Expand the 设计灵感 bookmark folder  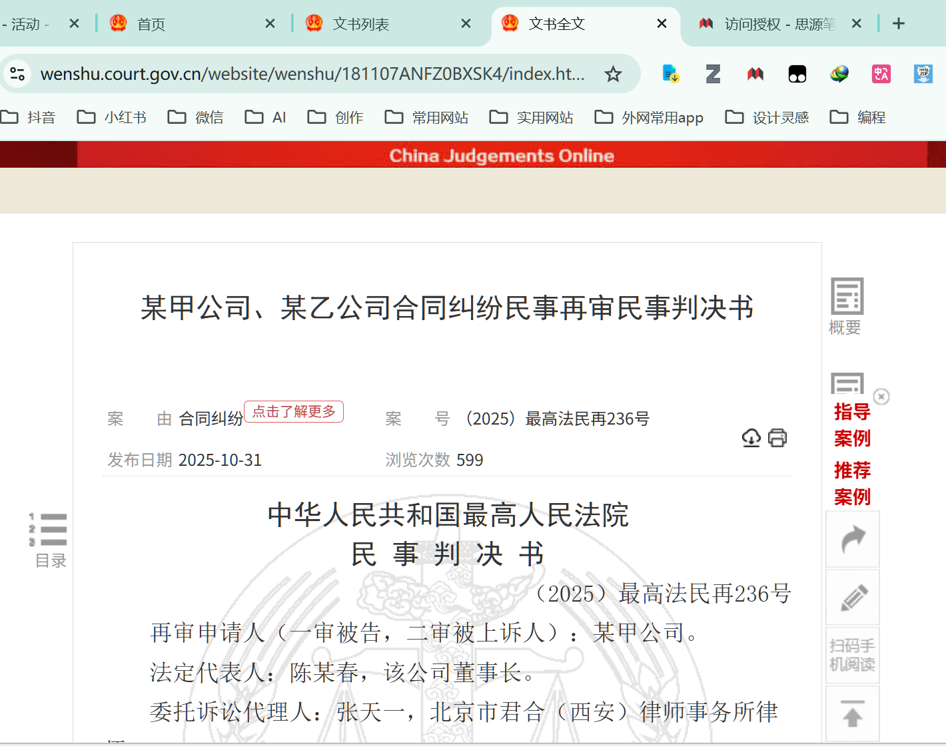pyautogui.click(x=767, y=118)
